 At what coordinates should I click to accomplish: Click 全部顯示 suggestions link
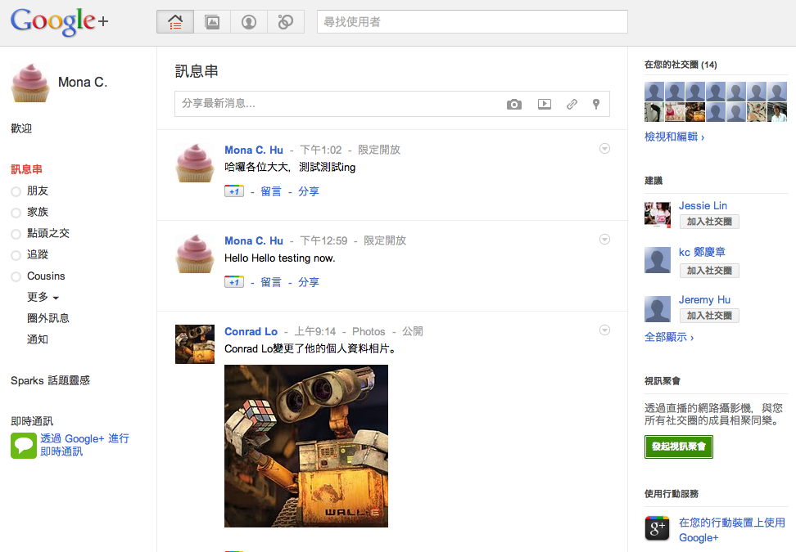tap(668, 337)
